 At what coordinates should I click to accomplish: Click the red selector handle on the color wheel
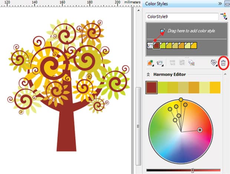[200, 130]
